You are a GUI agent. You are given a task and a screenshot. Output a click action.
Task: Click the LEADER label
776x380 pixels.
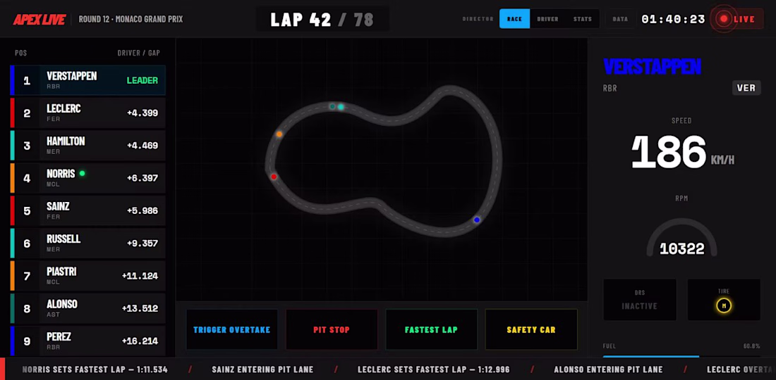(x=143, y=80)
